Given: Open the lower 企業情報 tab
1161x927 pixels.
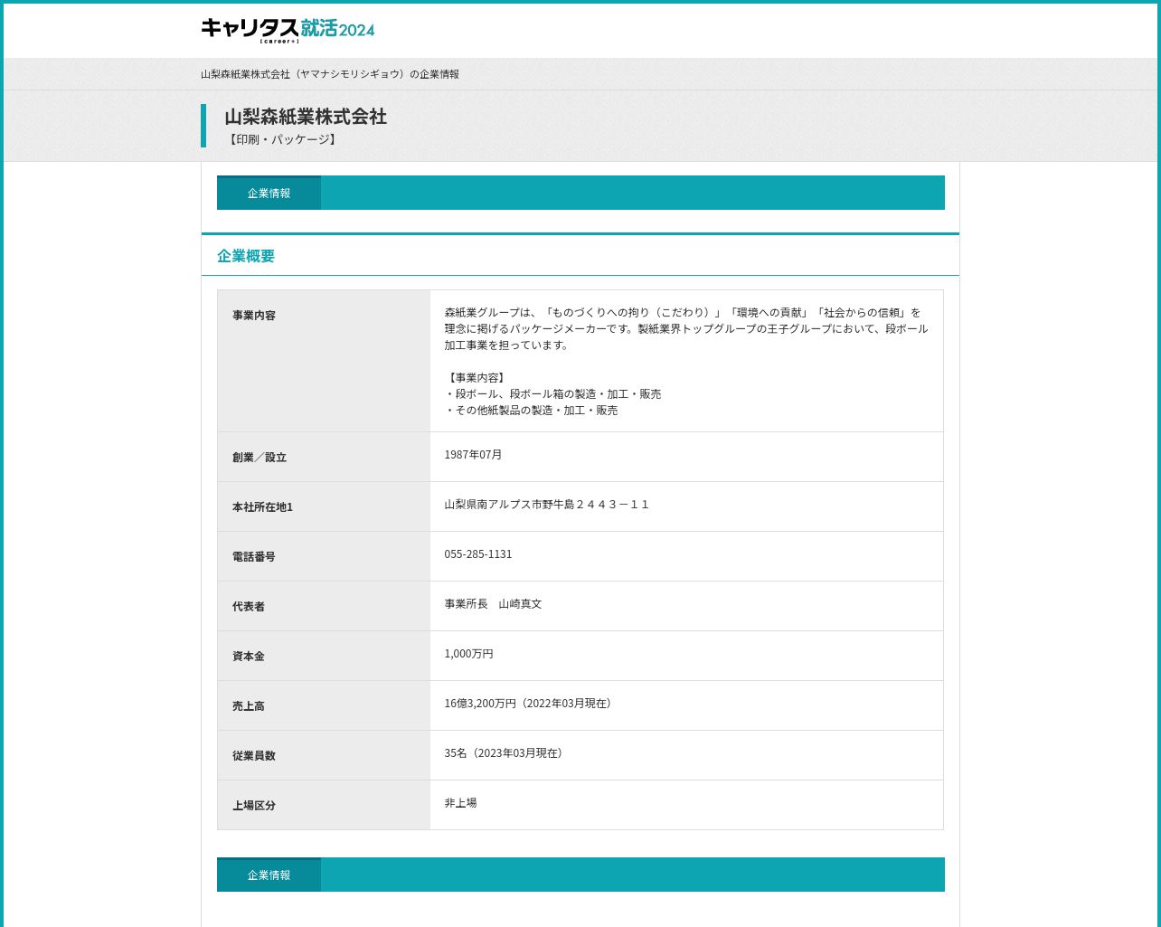Looking at the screenshot, I should (x=269, y=875).
